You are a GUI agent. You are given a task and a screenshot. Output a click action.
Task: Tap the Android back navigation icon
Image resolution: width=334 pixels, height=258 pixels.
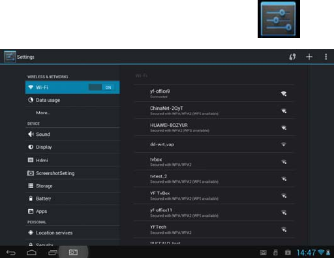[x=11, y=253]
